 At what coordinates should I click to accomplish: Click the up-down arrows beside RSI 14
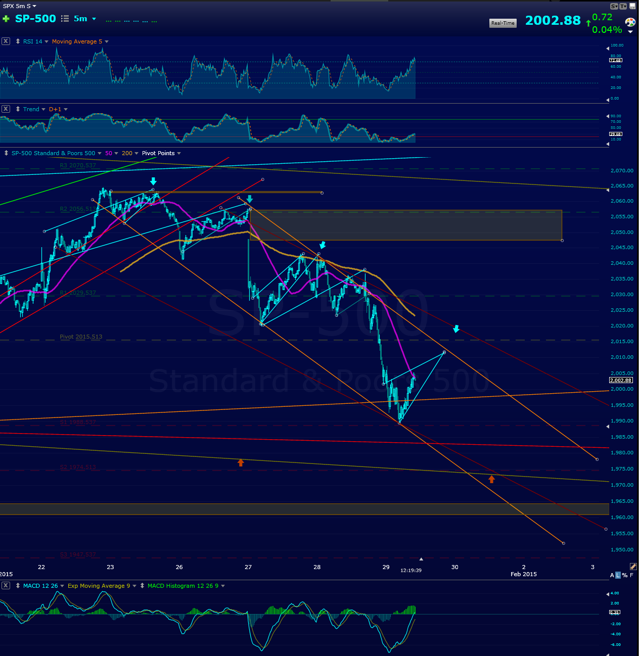[18, 41]
